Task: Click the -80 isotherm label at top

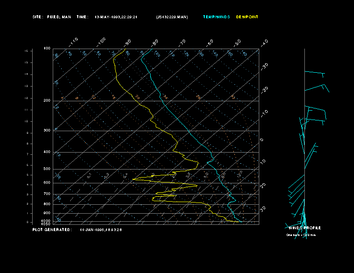Action: (155, 43)
